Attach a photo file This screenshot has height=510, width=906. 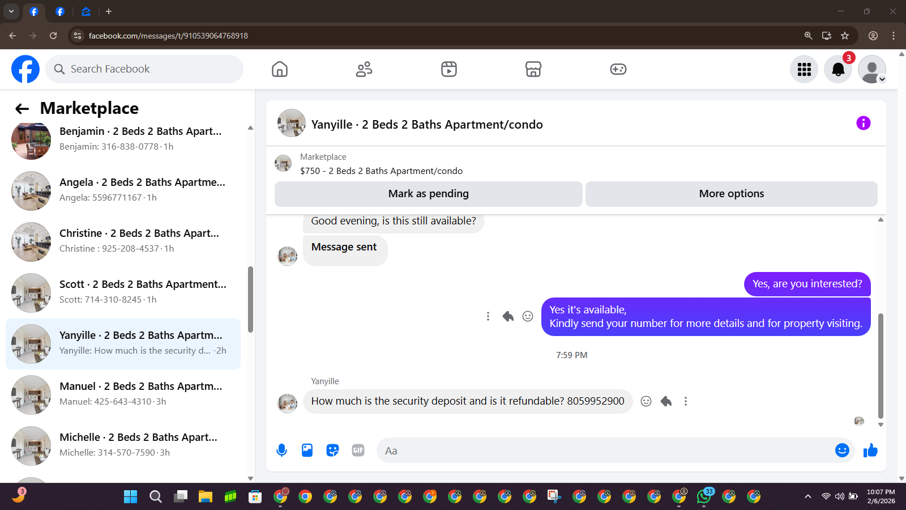[x=307, y=450]
